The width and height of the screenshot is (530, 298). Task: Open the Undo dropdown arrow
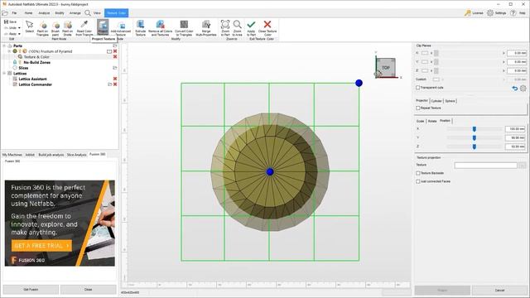(19, 27)
